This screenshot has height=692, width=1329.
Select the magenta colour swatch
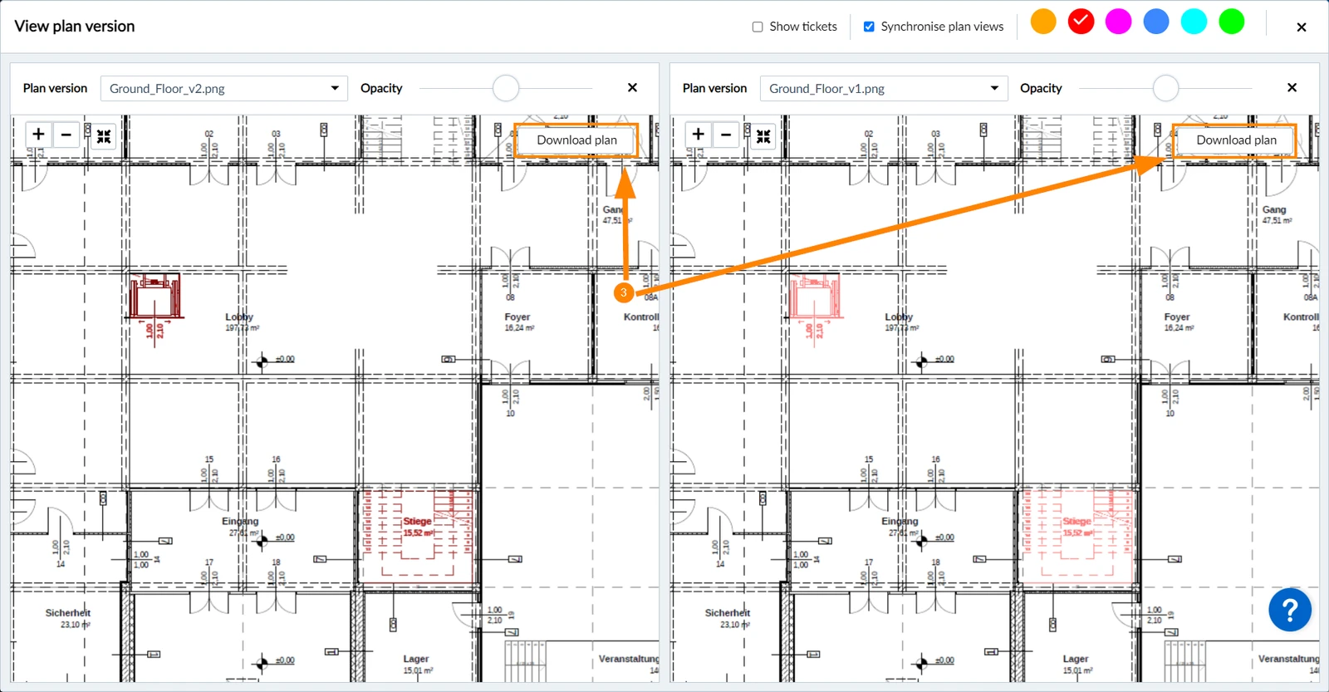point(1118,22)
